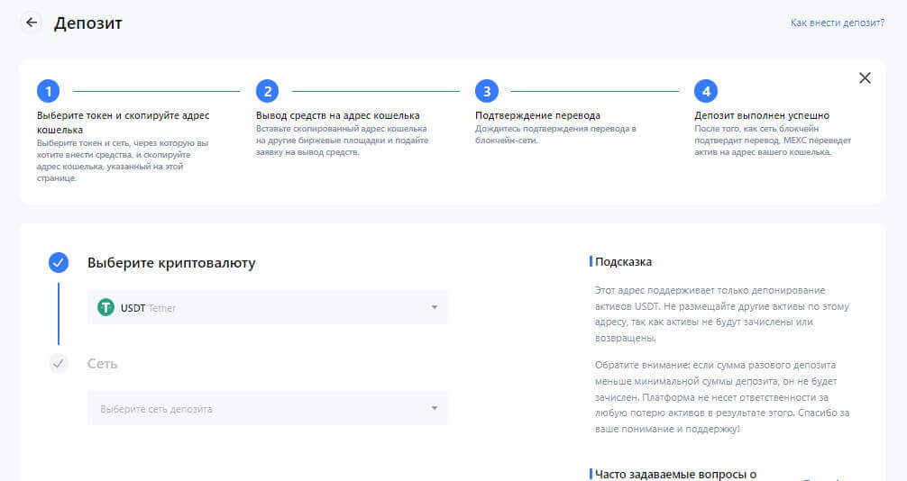Image resolution: width=907 pixels, height=481 pixels.
Task: Expand the arrow on the USDT selector
Action: coord(434,307)
